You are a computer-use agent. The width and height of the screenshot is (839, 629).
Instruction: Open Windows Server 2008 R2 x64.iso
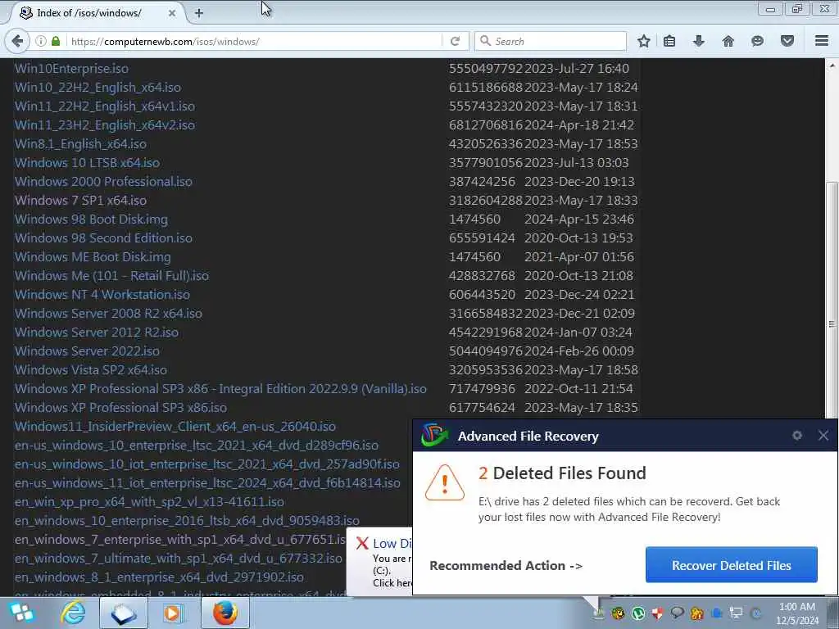109,314
